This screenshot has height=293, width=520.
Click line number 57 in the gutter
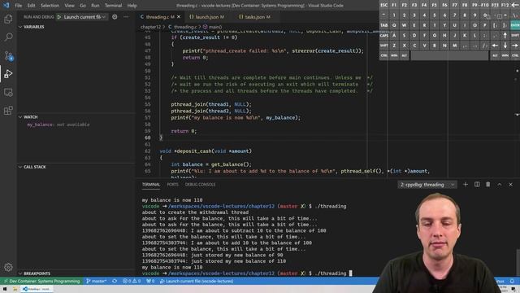click(x=147, y=117)
